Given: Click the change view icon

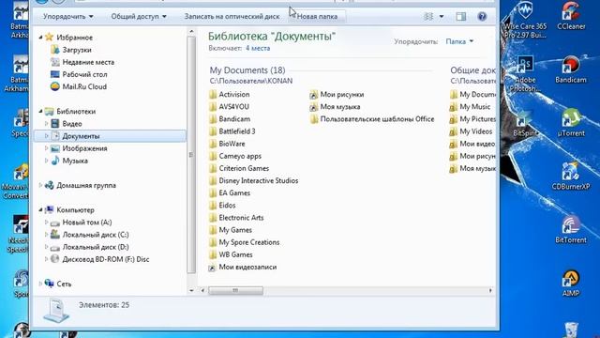Looking at the screenshot, I should (x=428, y=17).
